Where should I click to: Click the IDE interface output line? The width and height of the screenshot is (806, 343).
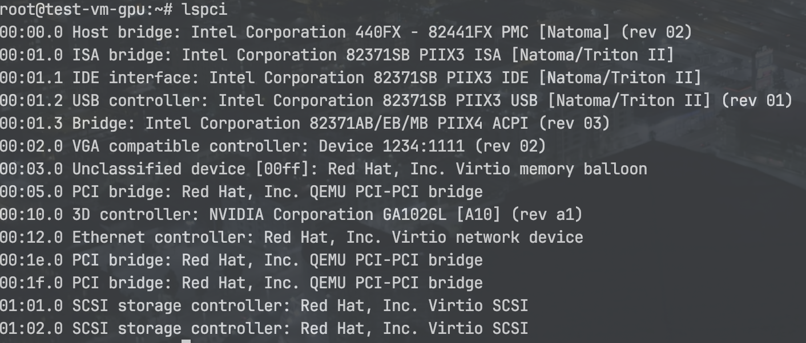pyautogui.click(x=350, y=77)
